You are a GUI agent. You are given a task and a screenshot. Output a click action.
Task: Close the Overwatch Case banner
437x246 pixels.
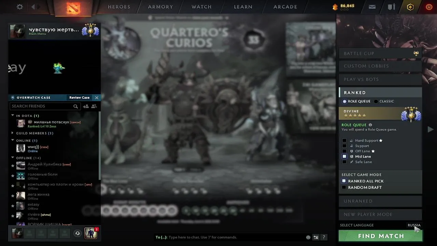point(97,98)
